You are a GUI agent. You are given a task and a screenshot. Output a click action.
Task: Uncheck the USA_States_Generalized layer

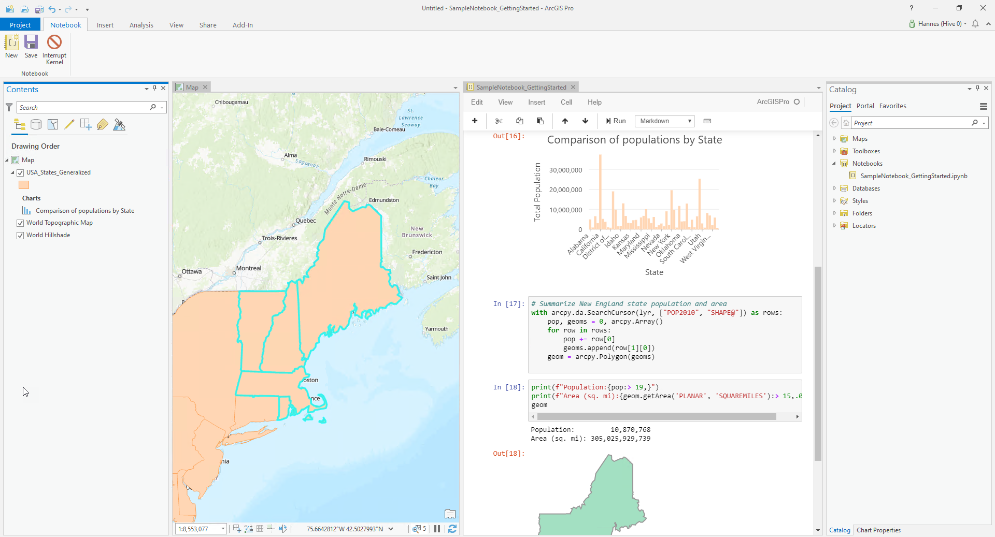(x=21, y=173)
